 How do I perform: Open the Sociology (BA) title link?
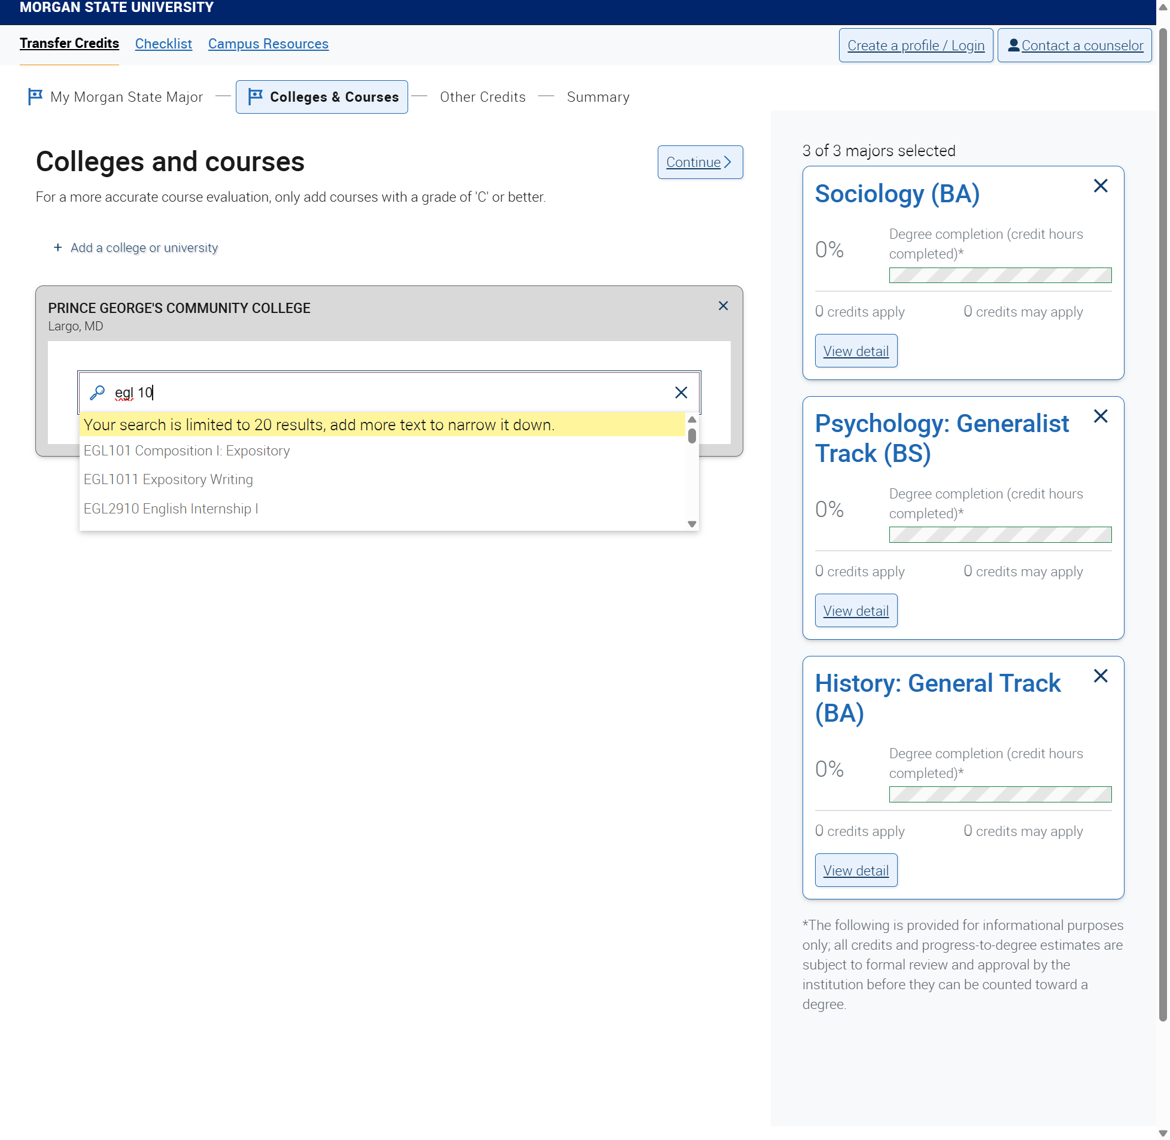(897, 193)
